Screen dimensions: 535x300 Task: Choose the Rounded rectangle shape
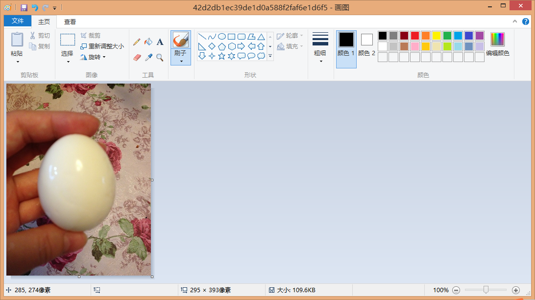[242, 36]
